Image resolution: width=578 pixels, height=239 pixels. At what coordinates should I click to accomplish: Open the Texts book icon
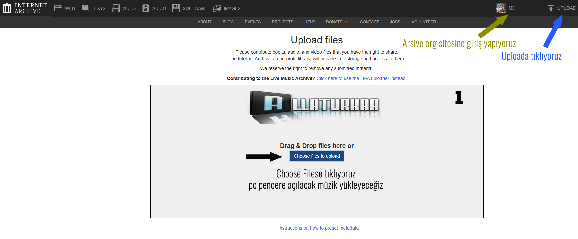coord(85,8)
